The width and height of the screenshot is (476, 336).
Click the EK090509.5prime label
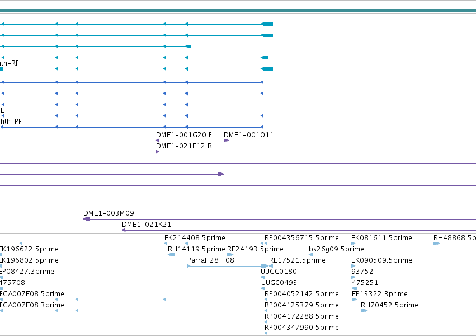[x=381, y=260]
